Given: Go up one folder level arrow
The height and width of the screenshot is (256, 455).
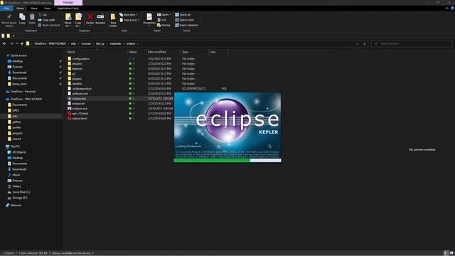Looking at the screenshot, I should (x=22, y=43).
